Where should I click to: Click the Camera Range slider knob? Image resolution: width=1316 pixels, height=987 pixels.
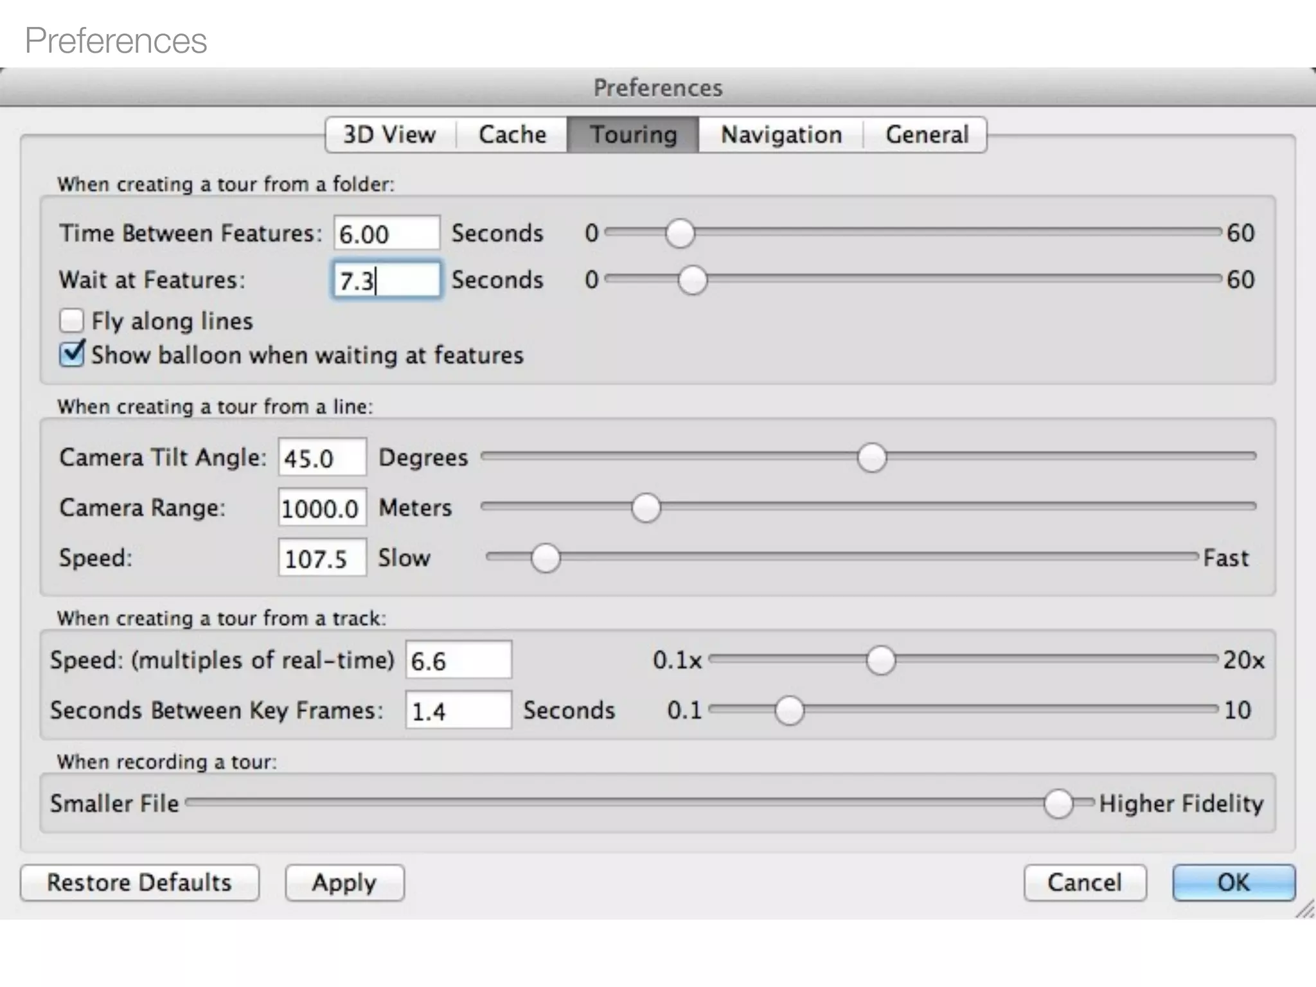pyautogui.click(x=646, y=508)
